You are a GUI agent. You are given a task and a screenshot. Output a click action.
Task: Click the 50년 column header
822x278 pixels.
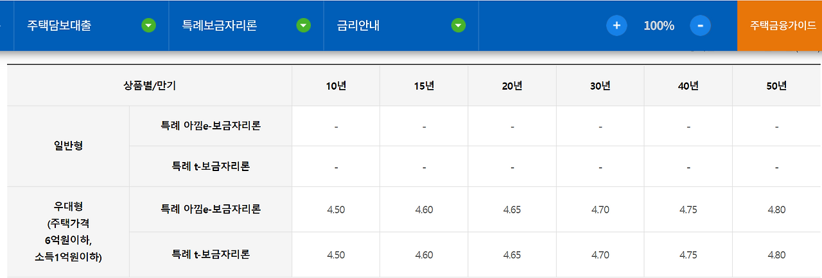pos(776,86)
